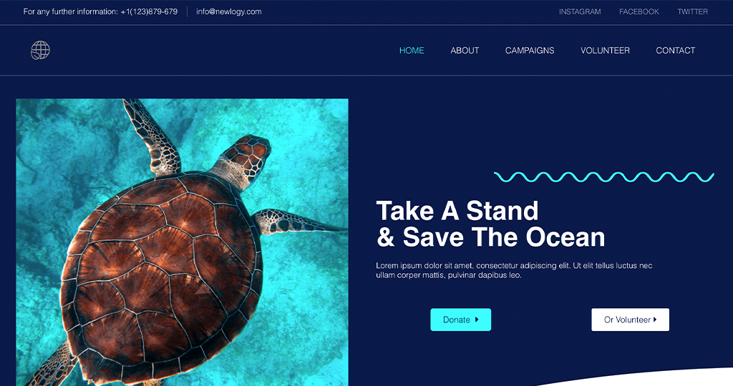Open the TWITTER social link

[692, 11]
